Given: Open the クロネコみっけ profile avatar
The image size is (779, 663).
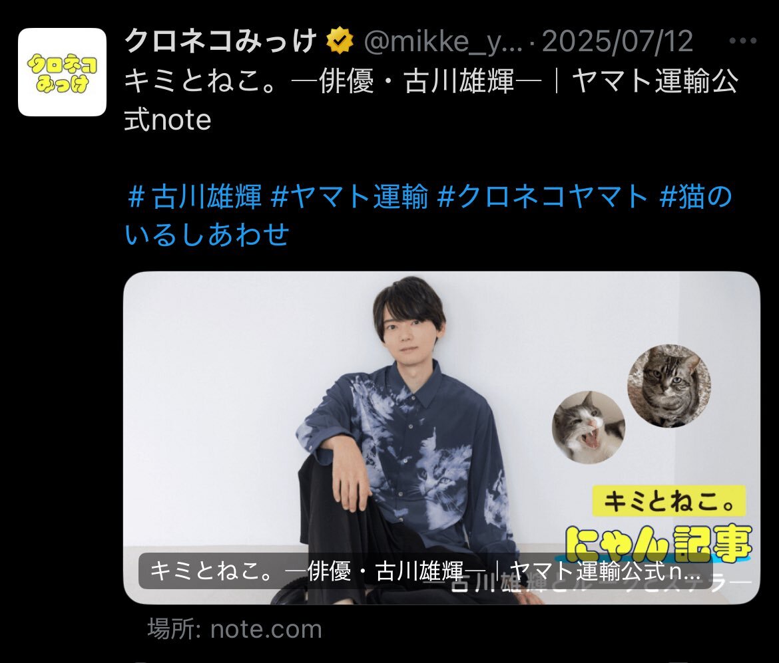Looking at the screenshot, I should (x=62, y=72).
